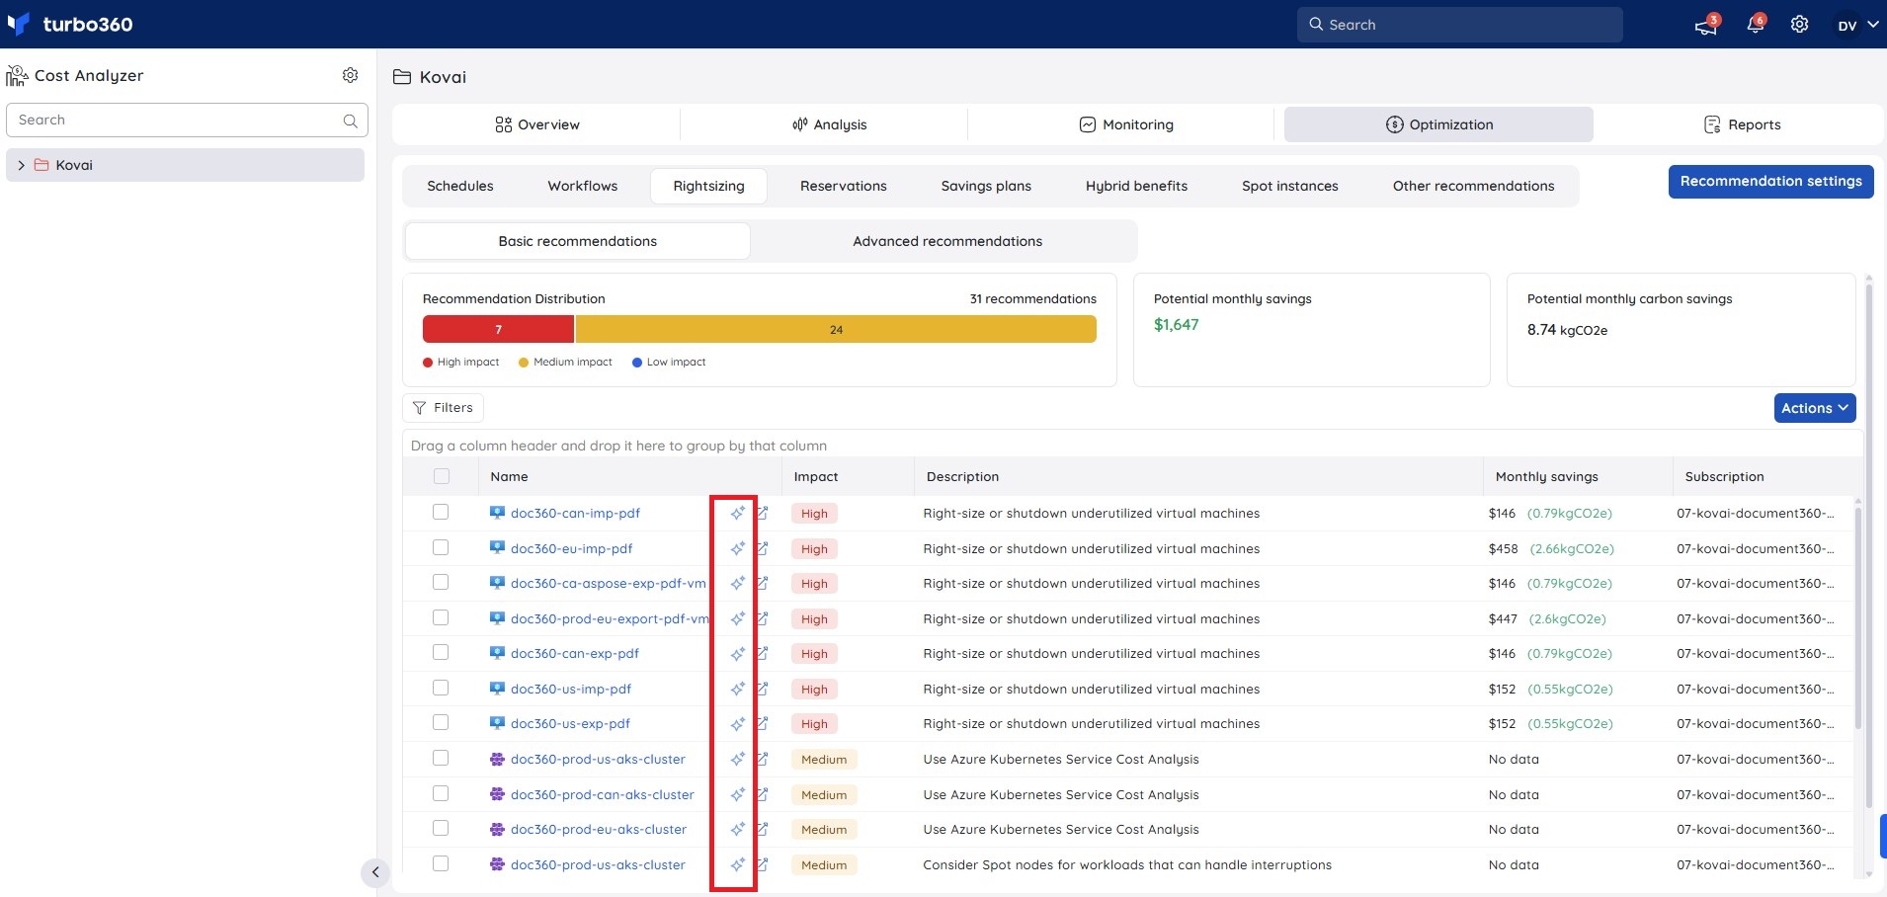Open the Filters panel
This screenshot has height=897, width=1887.
[443, 408]
